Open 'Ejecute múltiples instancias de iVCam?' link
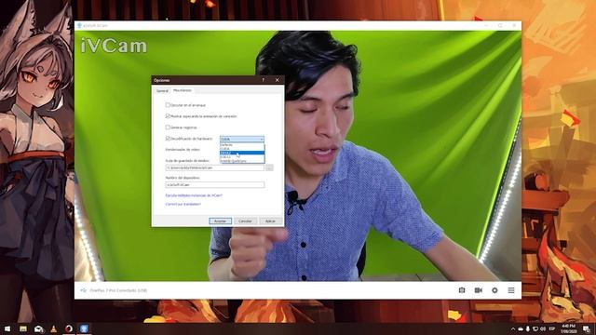 pos(194,195)
